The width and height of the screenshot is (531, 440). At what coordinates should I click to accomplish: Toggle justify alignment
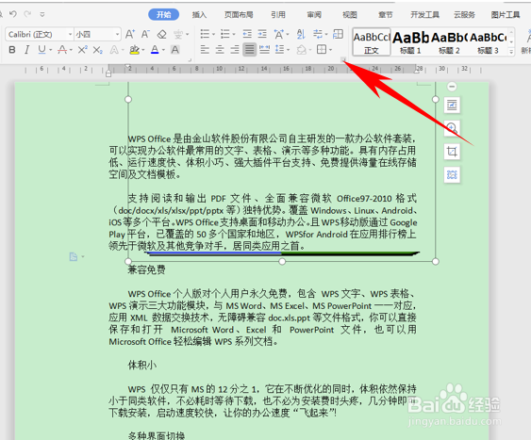click(x=250, y=49)
